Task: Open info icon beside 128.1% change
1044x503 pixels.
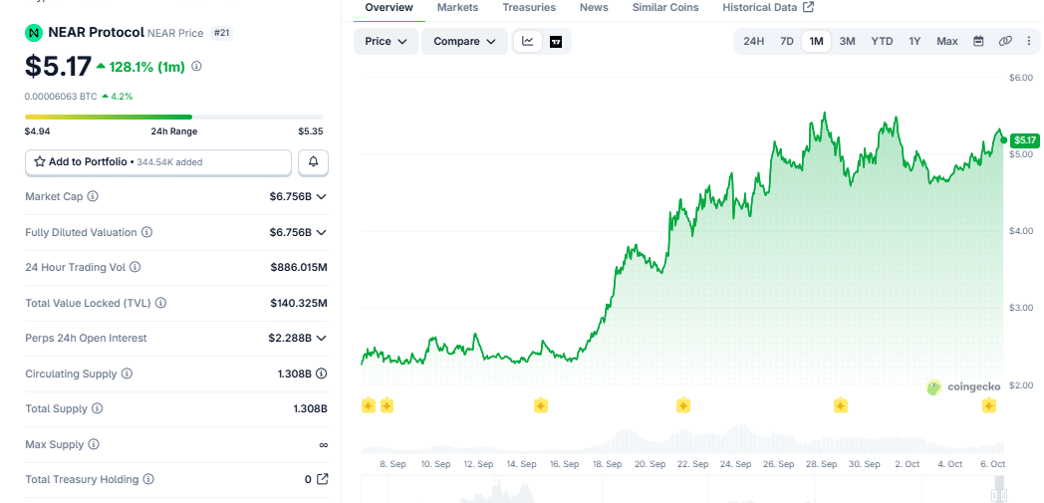Action: tap(196, 67)
